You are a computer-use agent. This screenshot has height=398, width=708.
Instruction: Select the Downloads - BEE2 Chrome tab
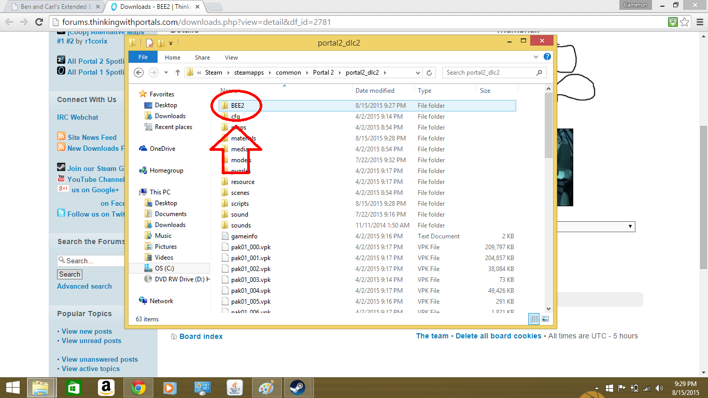coord(155,7)
